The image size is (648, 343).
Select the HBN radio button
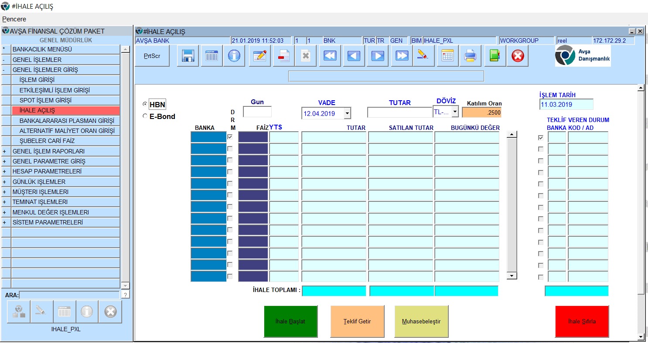tap(145, 105)
